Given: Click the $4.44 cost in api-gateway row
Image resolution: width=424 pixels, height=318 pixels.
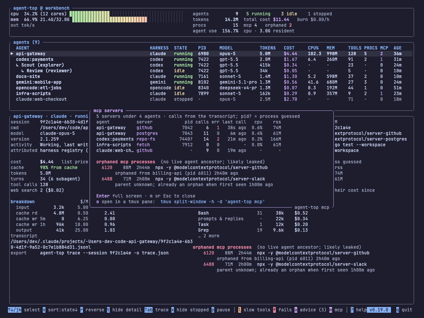Looking at the screenshot, I should [291, 54].
